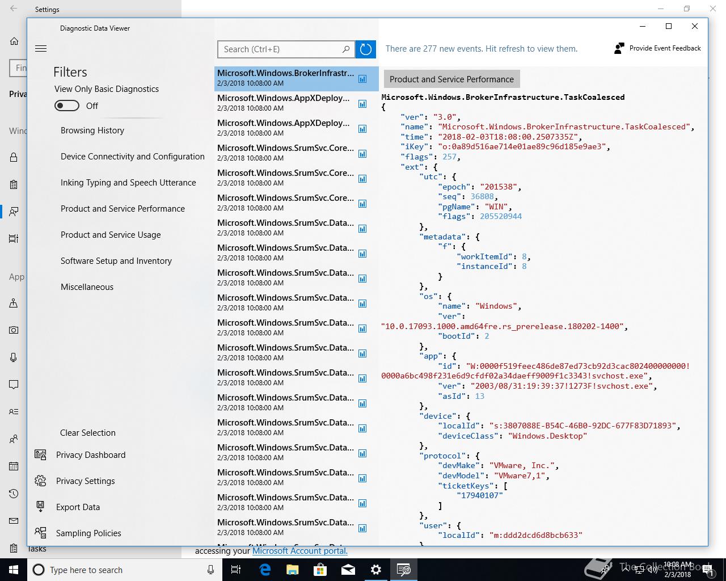Viewport: 726px width, 581px height.
Task: Filter by Software Setup and Inventory
Action: coord(116,261)
